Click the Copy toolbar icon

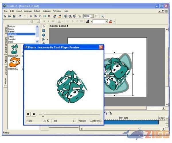[36, 16]
